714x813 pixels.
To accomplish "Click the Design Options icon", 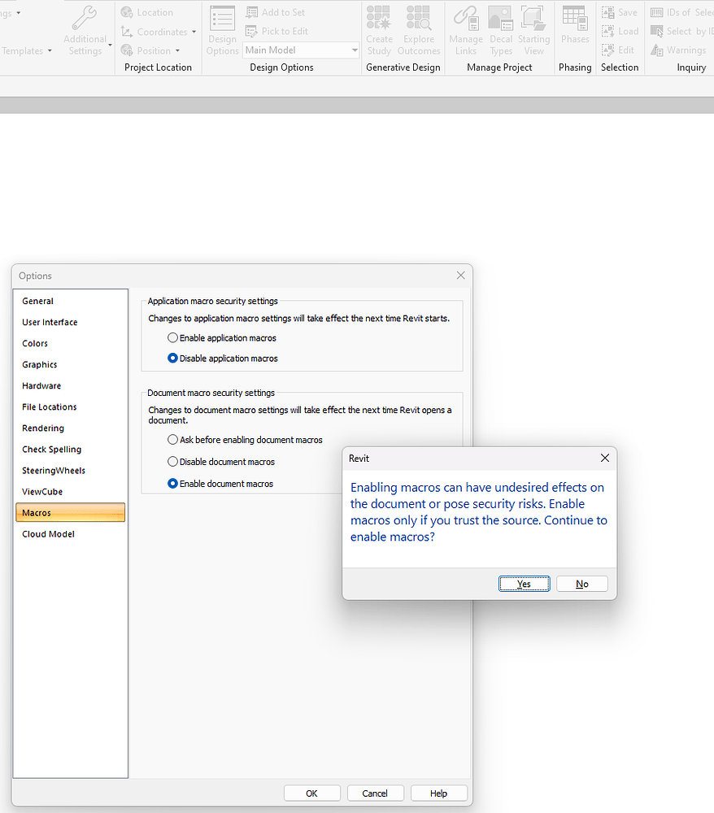I will coord(222,28).
